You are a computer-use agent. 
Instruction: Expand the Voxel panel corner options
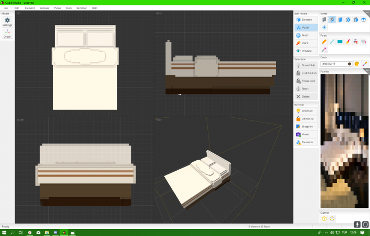tap(367, 13)
